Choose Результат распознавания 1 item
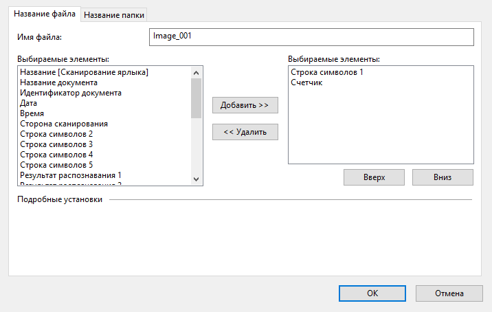The image size is (492, 312). (x=71, y=175)
